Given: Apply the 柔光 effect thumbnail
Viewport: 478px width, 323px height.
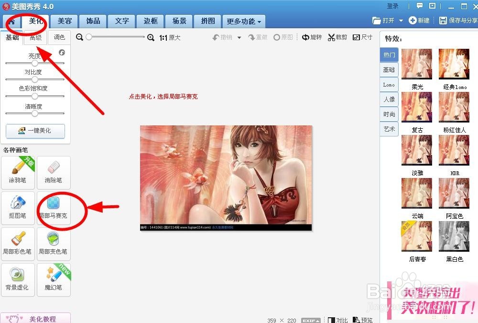Looking at the screenshot, I should point(417,65).
